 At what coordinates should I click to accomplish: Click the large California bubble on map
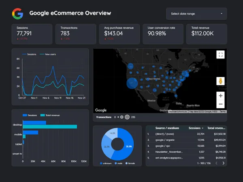(x=132, y=84)
